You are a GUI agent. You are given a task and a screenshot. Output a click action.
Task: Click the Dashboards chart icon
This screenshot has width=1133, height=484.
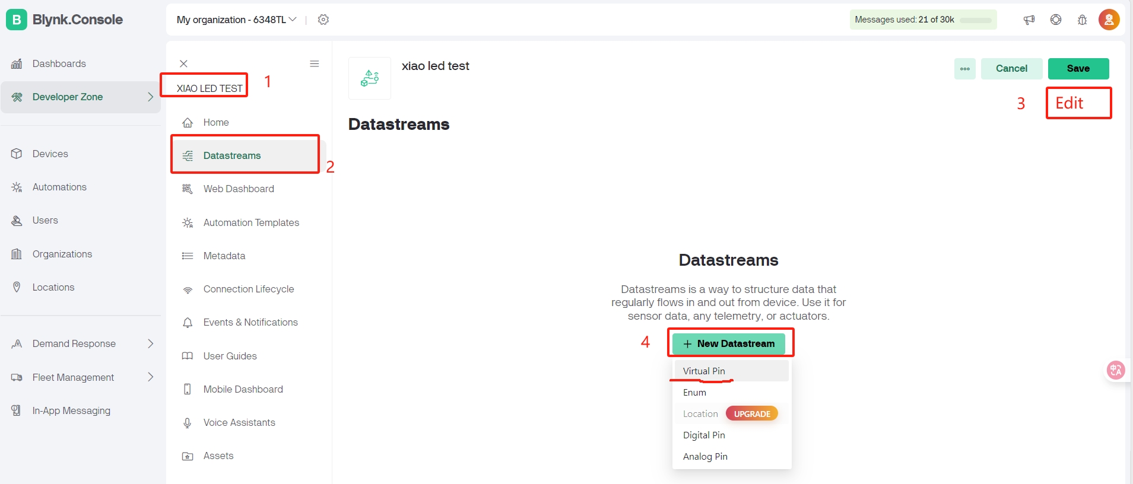(17, 63)
